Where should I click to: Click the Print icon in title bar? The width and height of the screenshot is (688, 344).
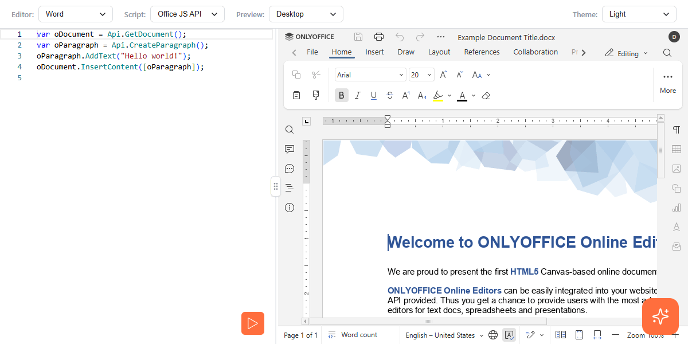(379, 37)
